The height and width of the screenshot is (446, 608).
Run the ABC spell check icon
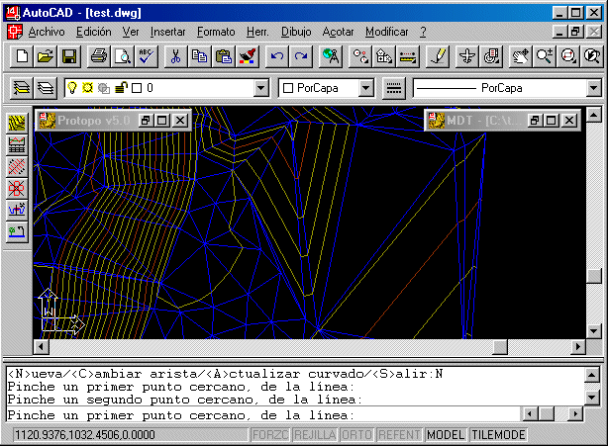click(x=147, y=56)
